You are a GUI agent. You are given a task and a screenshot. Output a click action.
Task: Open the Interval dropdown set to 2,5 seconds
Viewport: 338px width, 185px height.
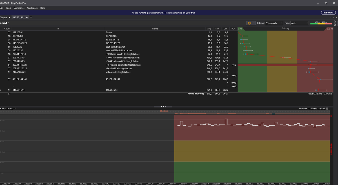(x=275, y=23)
